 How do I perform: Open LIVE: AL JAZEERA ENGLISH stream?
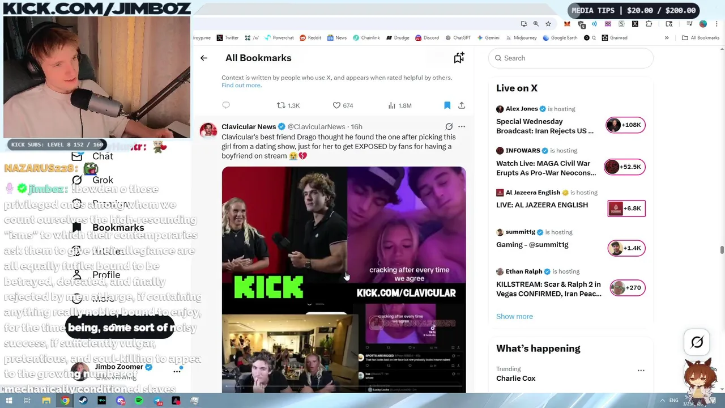point(542,205)
